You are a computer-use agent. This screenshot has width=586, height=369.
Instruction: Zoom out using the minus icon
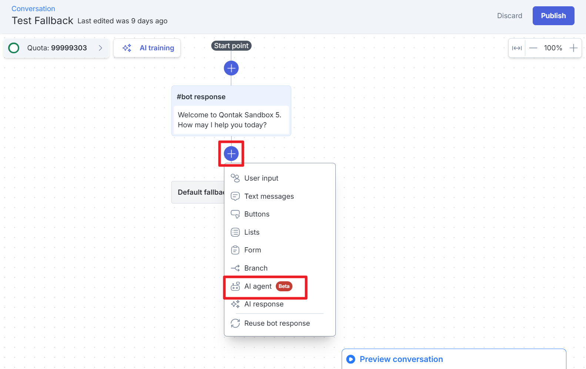point(533,48)
